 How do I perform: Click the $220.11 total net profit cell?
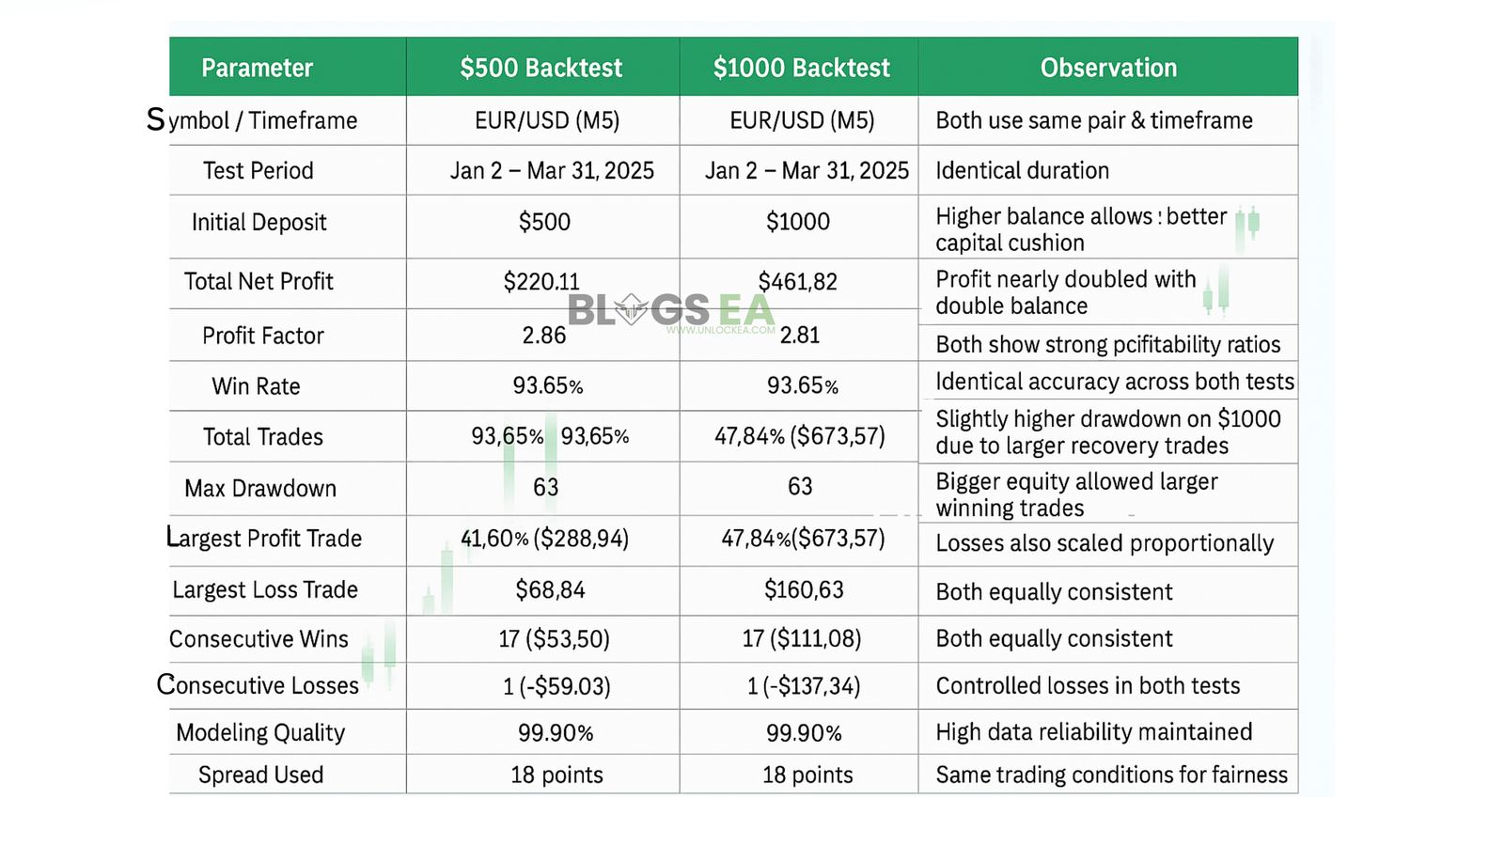click(x=541, y=281)
